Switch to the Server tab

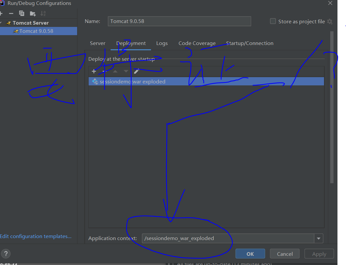(97, 43)
